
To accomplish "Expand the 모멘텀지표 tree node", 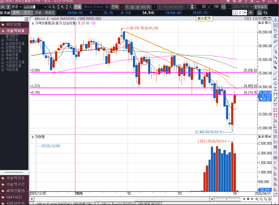I will click(2, 47).
